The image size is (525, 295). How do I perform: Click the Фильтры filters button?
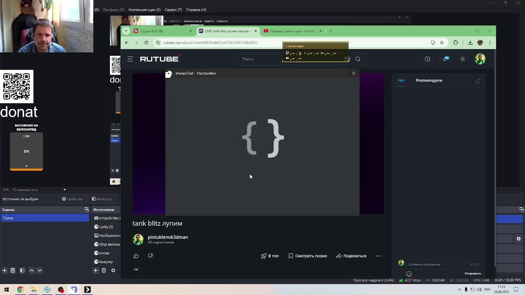102,199
